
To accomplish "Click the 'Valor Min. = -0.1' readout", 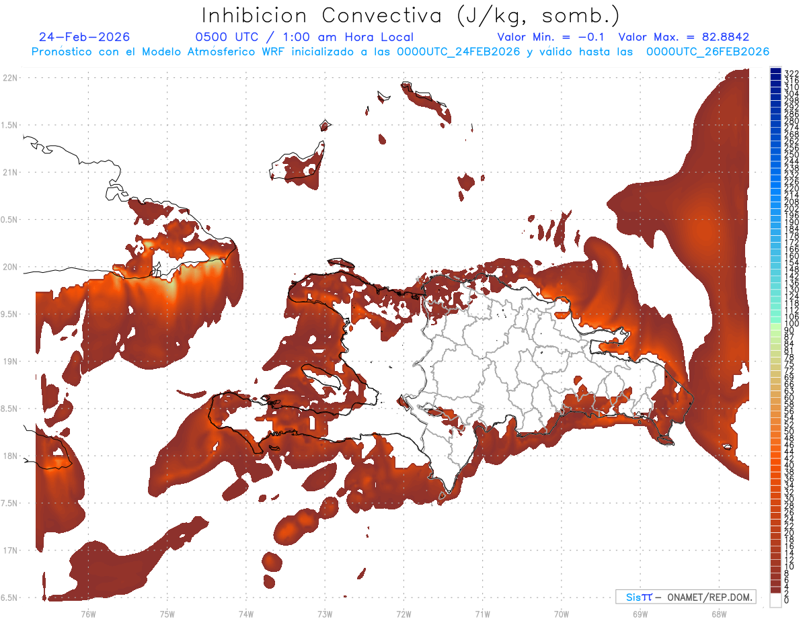I will (x=552, y=37).
